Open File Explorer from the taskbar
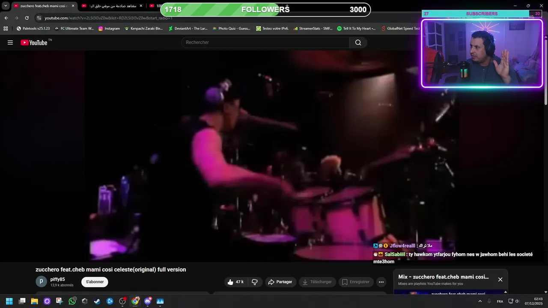Screen dimensions: 548x308 [x=34, y=301]
